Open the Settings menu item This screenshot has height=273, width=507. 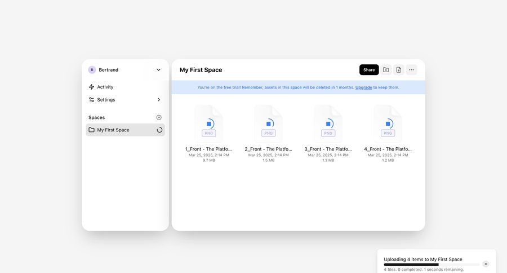point(106,100)
